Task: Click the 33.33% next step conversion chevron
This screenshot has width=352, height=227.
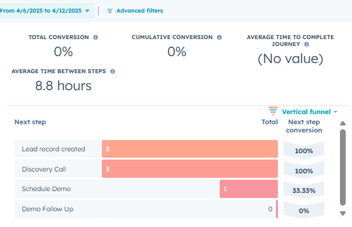Action: click(x=304, y=190)
